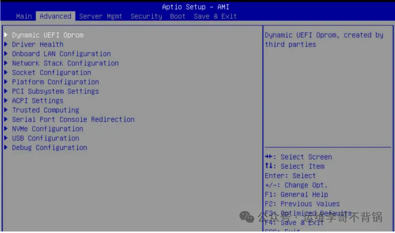The height and width of the screenshot is (233, 395).
Task: Open the Security tab
Action: click(146, 16)
